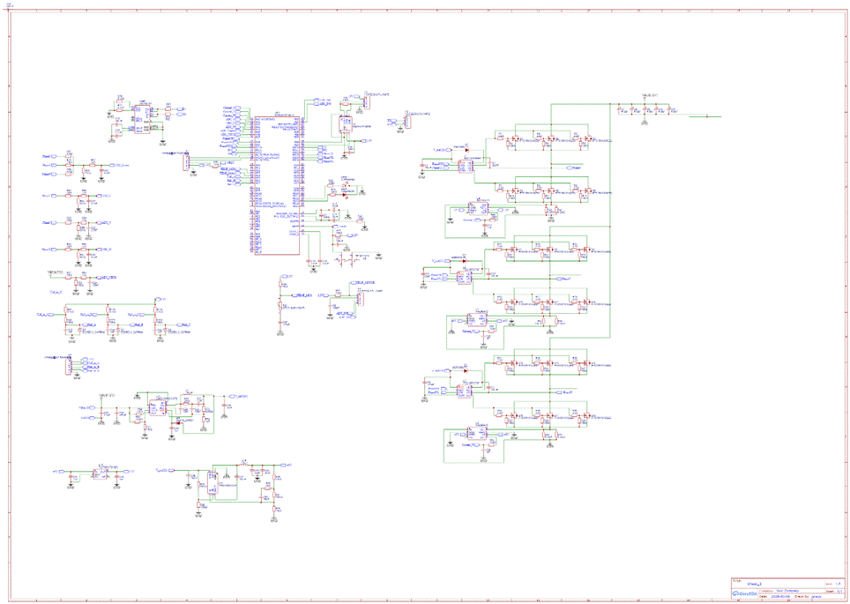Click the revision value in the title block
Image resolution: width=850 pixels, height=604 pixels.
(838, 584)
